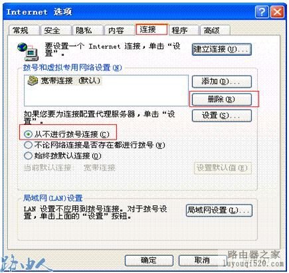Click 删除 to remove the connection
The height and width of the screenshot is (273, 289).
pyautogui.click(x=222, y=99)
